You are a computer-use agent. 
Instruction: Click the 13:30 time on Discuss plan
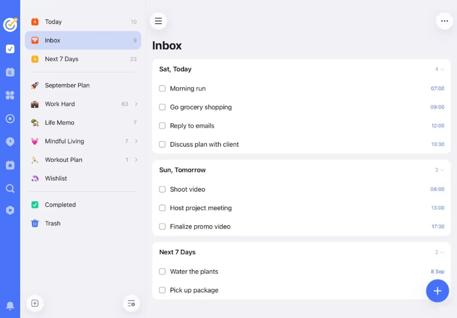point(438,144)
